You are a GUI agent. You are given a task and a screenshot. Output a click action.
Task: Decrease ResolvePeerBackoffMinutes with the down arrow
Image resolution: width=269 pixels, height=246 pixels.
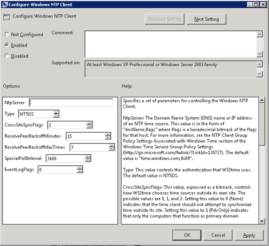pyautogui.click(x=108, y=138)
